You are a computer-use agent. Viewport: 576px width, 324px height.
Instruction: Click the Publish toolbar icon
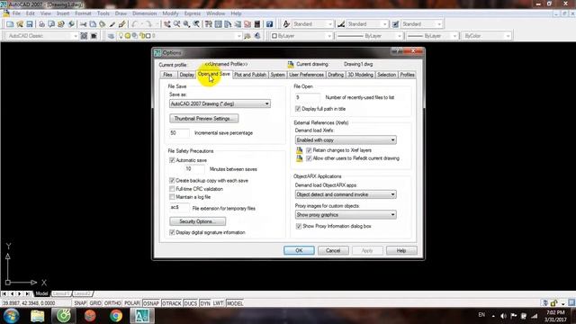point(61,24)
